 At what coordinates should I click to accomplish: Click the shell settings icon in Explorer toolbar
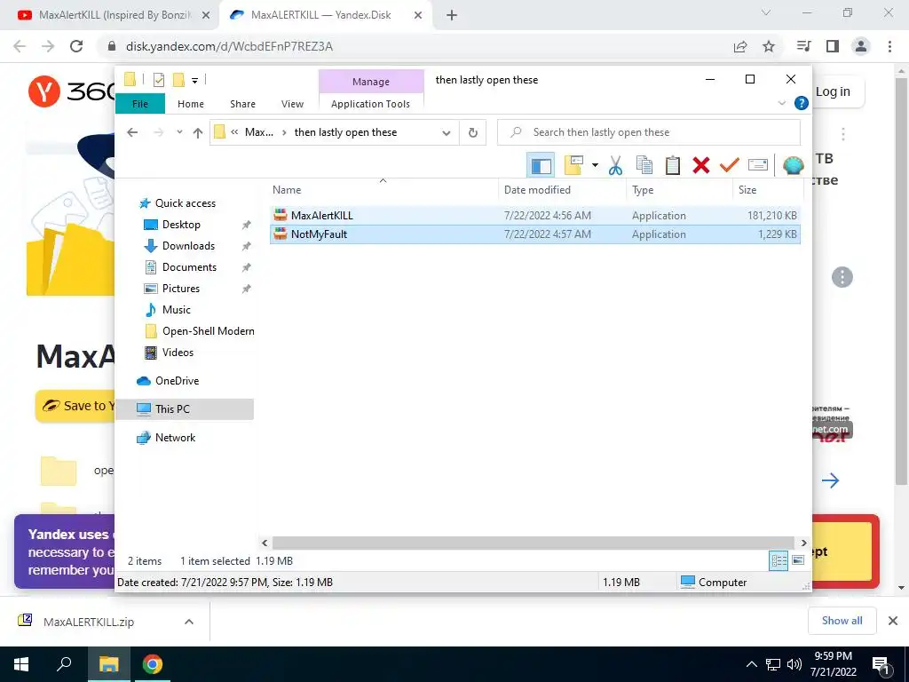(x=793, y=165)
